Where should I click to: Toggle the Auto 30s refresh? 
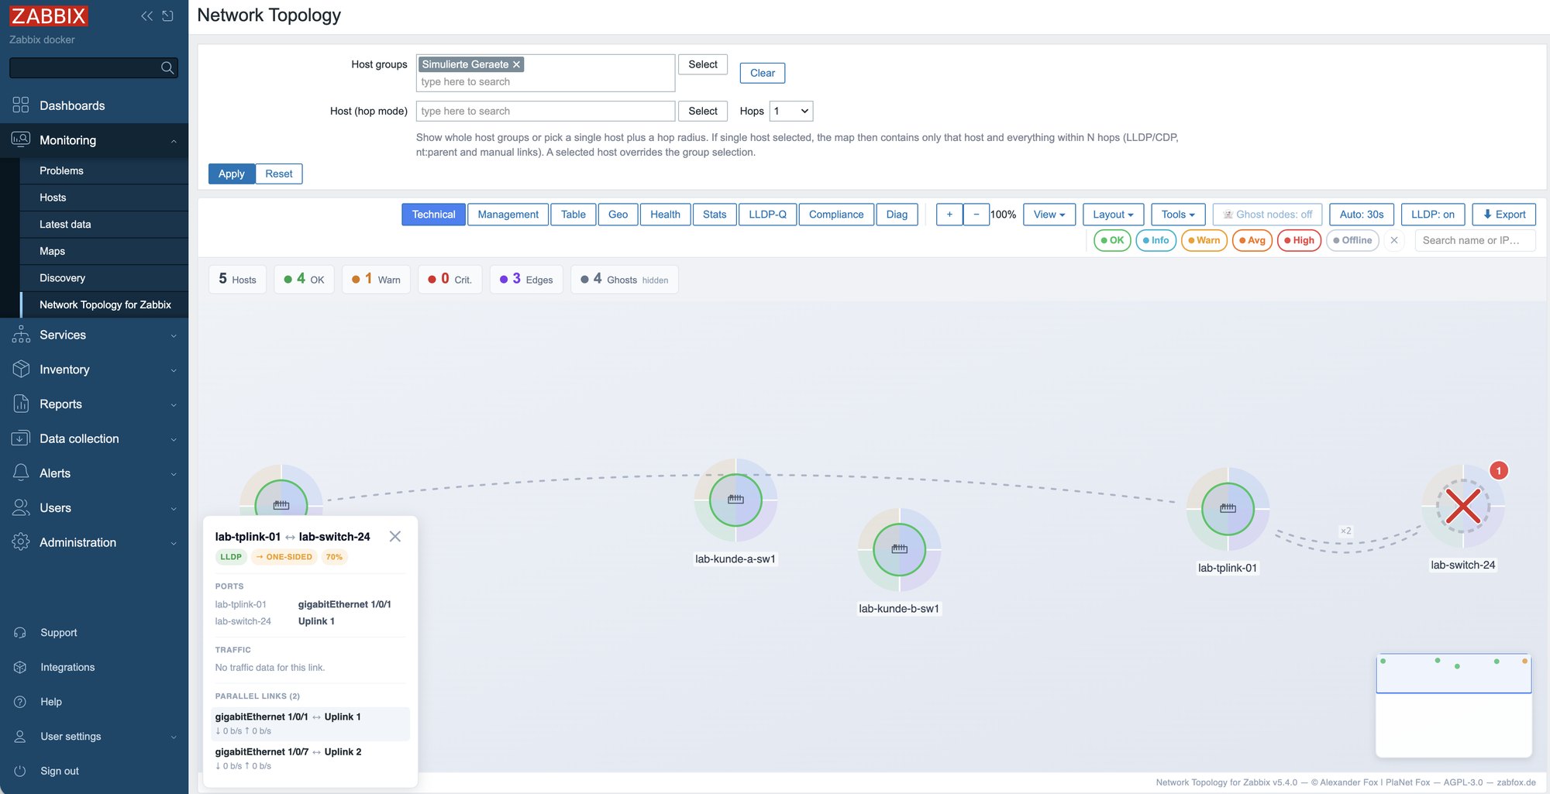pos(1362,215)
